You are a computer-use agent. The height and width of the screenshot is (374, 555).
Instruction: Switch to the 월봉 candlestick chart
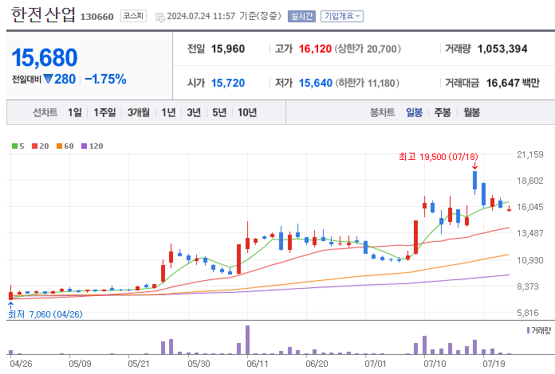472,113
